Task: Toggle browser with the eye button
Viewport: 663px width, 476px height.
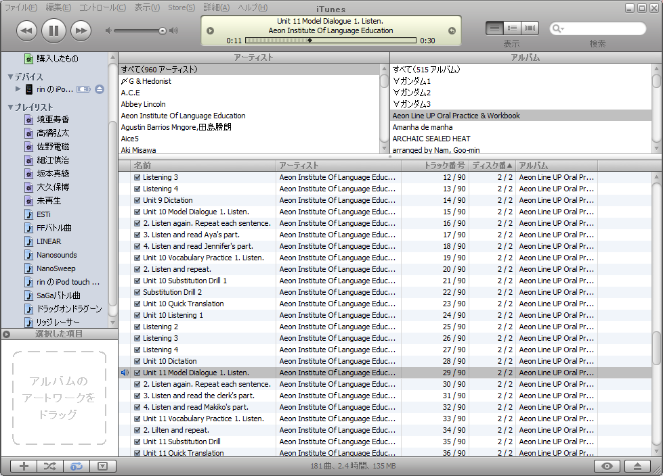Action: (x=607, y=466)
